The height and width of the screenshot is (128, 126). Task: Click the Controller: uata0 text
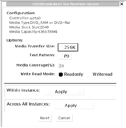(x=25, y=18)
